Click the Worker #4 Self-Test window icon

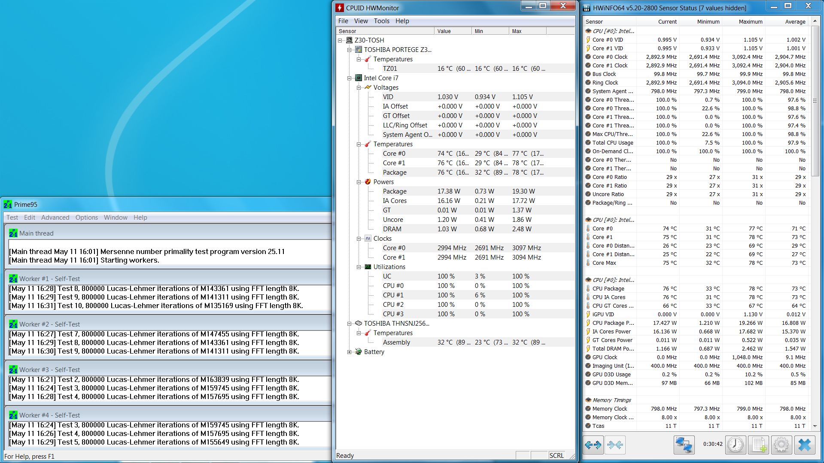[13, 415]
